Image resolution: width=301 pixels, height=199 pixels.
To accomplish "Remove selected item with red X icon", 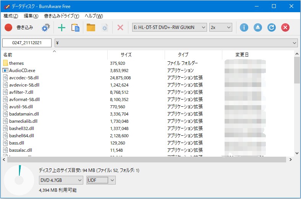I will pyautogui.click(x=120, y=27).
